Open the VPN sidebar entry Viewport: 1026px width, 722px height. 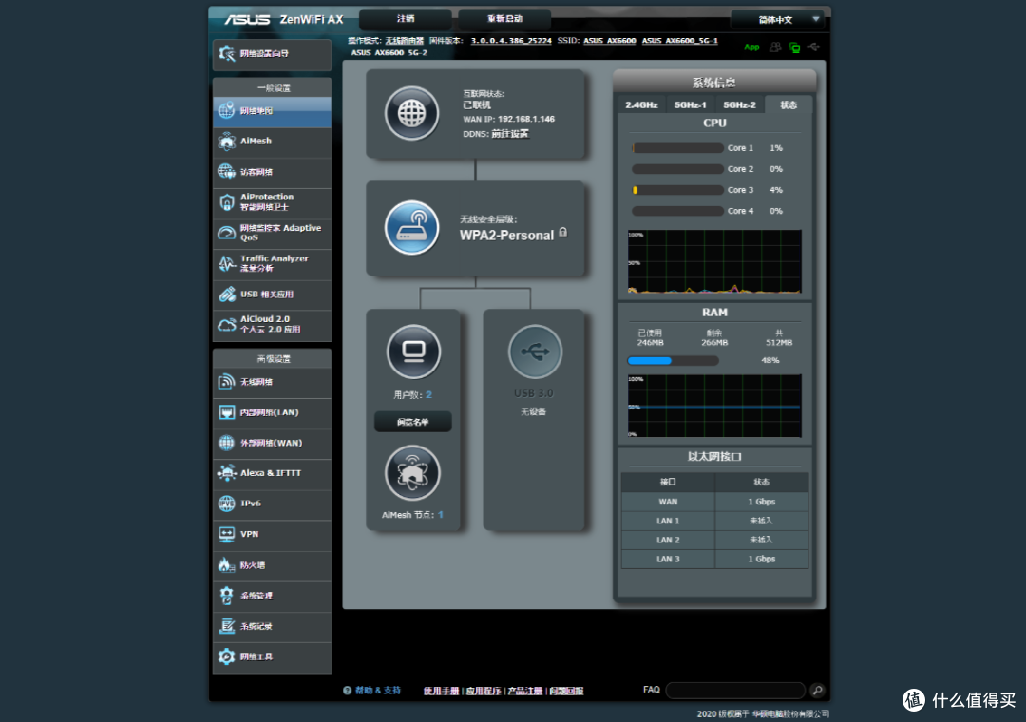tap(272, 535)
